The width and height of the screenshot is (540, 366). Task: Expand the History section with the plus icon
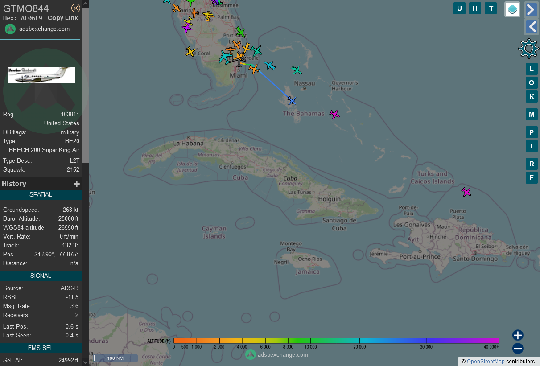tap(77, 184)
